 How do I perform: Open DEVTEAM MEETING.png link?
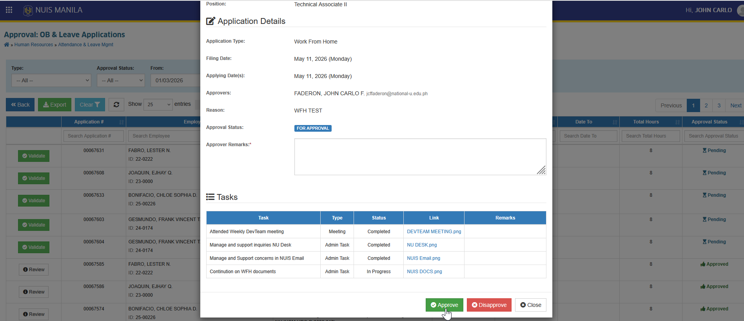434,232
